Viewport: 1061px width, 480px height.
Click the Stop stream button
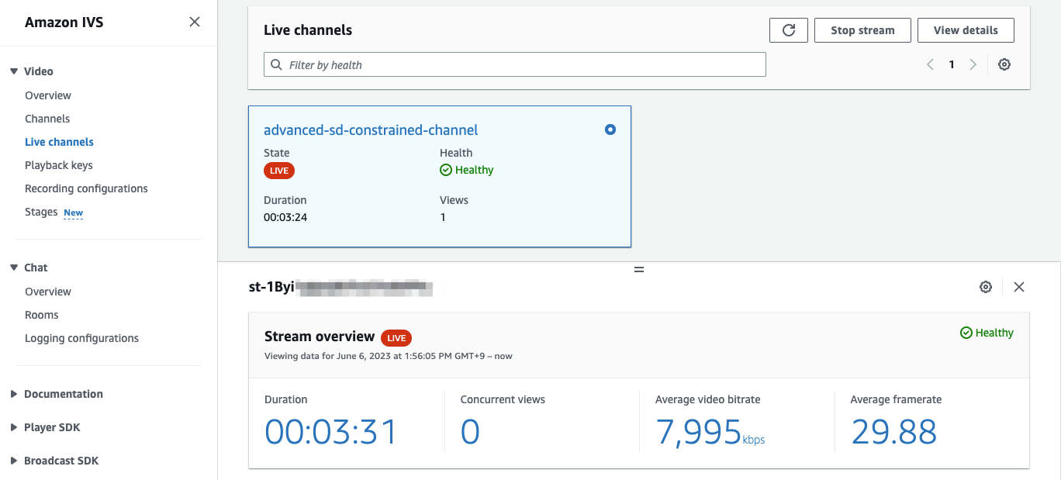coord(862,30)
